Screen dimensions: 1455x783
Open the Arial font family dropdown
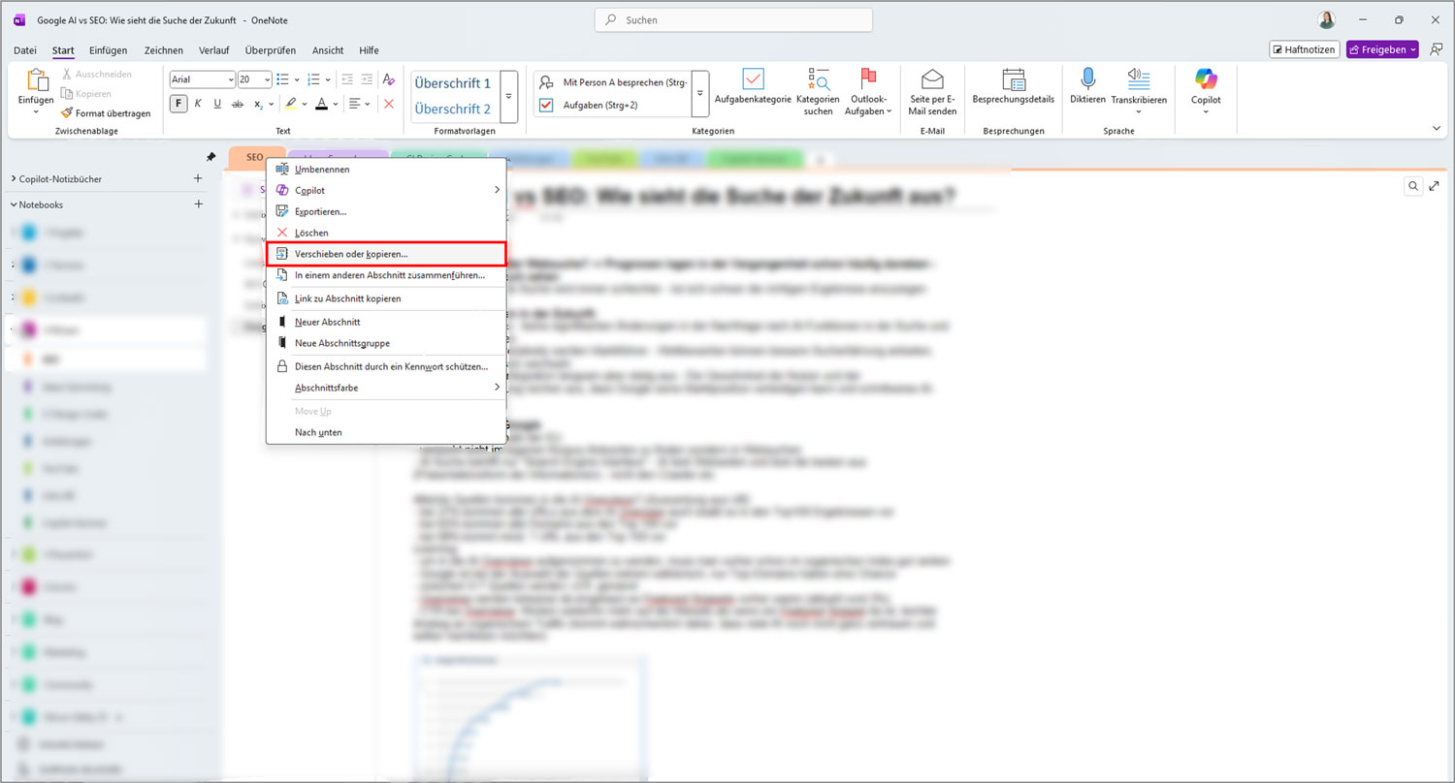click(x=201, y=78)
